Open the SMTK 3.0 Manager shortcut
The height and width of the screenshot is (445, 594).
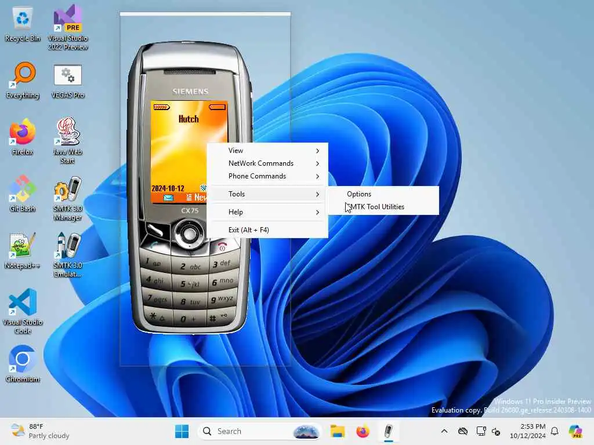click(x=68, y=198)
